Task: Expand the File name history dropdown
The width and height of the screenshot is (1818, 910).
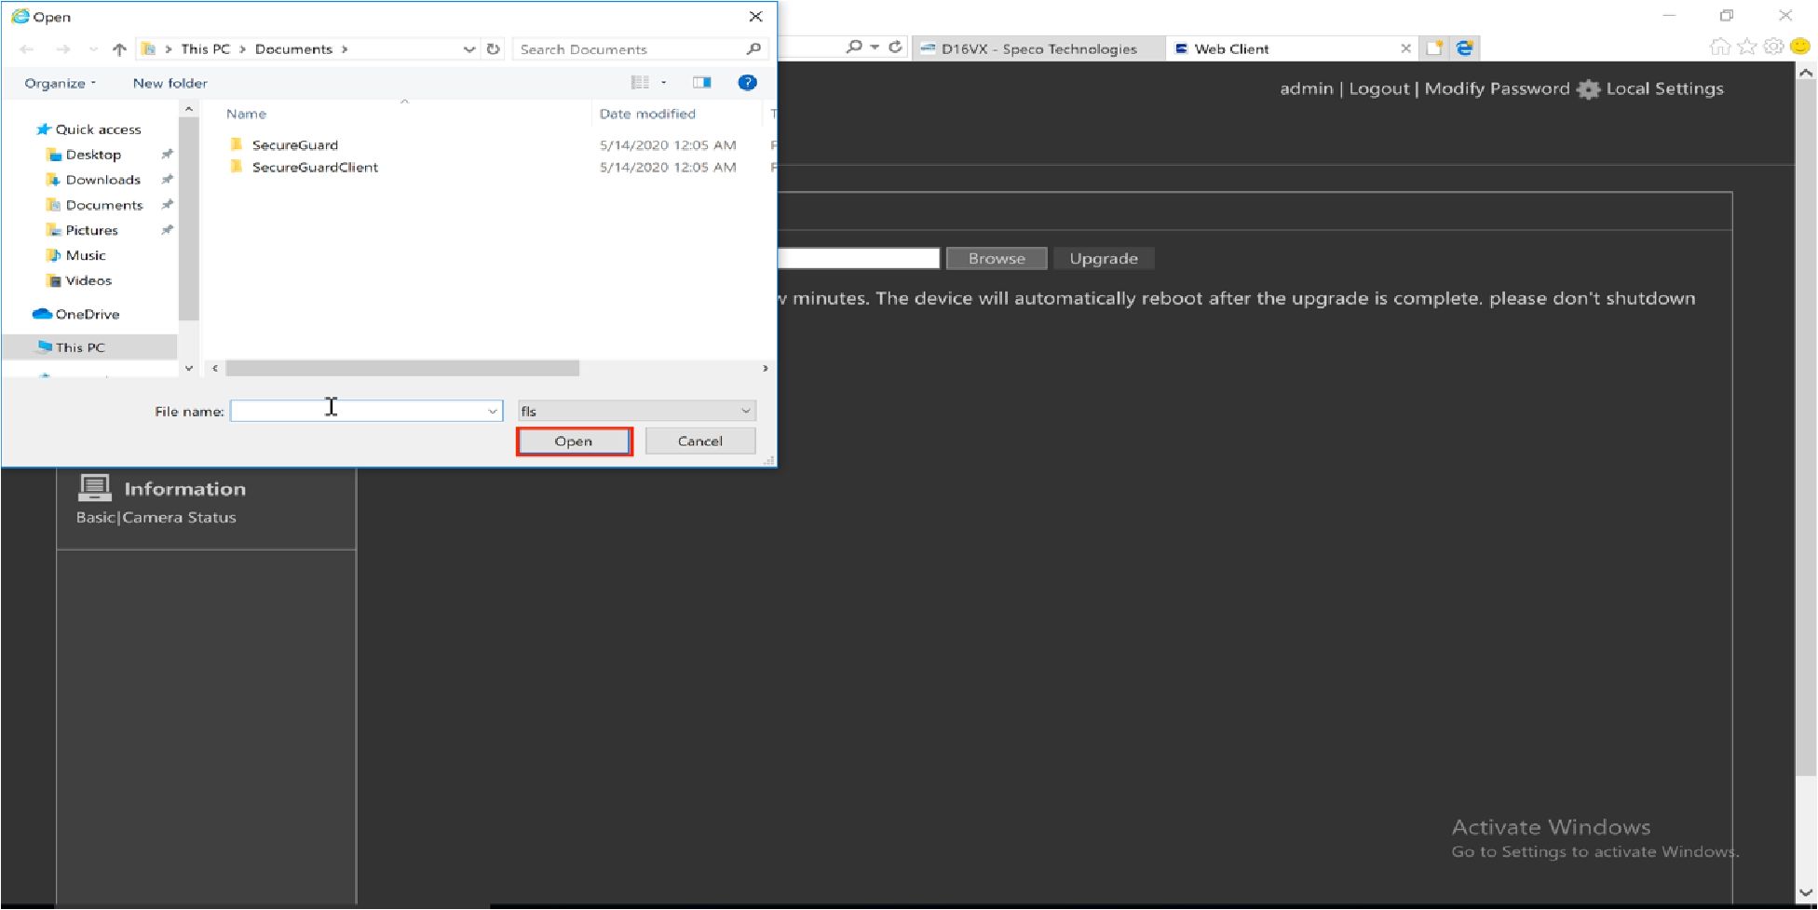Action: tap(493, 411)
